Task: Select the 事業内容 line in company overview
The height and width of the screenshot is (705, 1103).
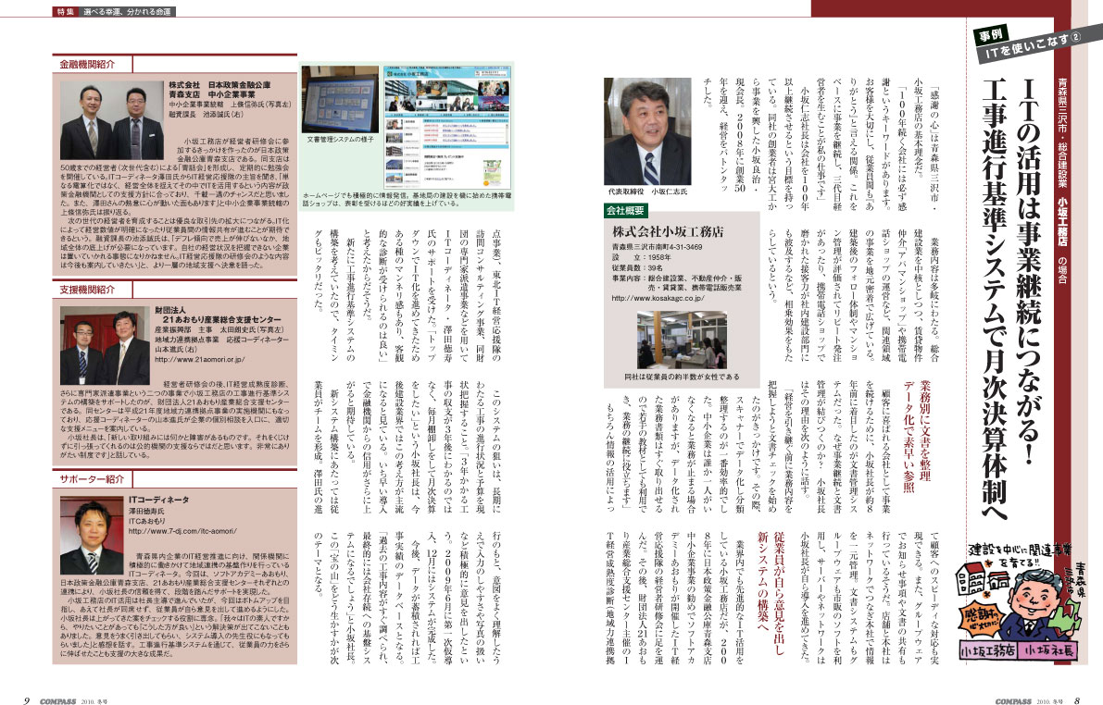Action: pyautogui.click(x=677, y=283)
